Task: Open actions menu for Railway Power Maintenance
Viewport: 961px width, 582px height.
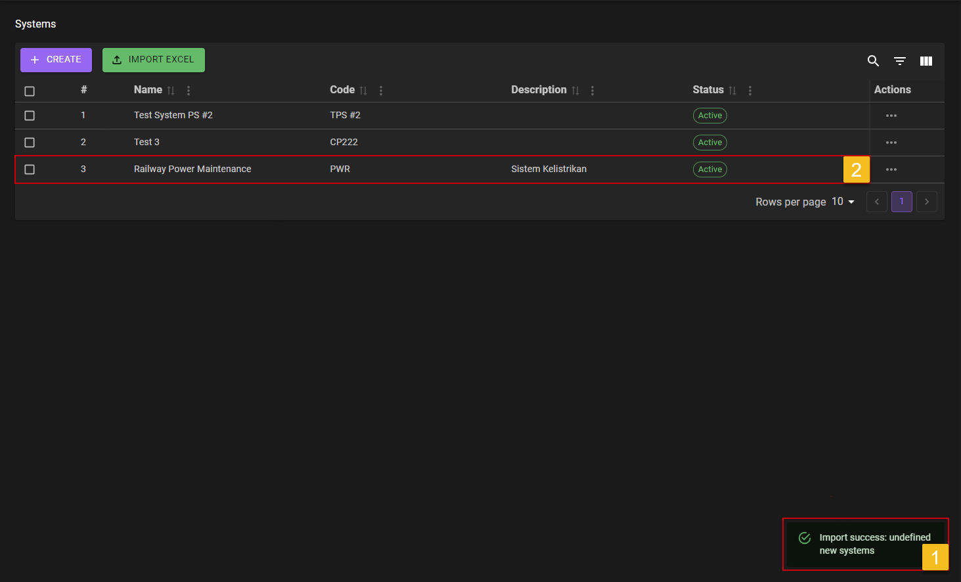Action: tap(891, 169)
